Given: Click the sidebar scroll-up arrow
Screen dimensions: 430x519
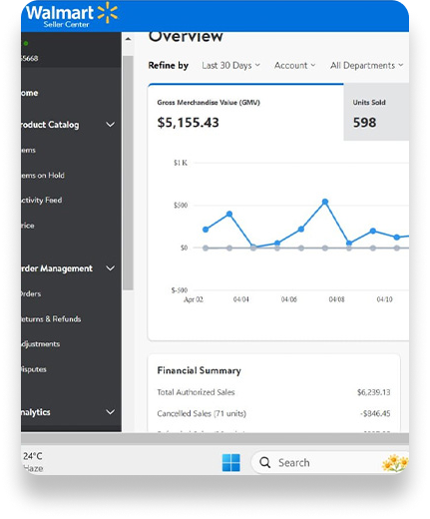Looking at the screenshot, I should [x=128, y=39].
